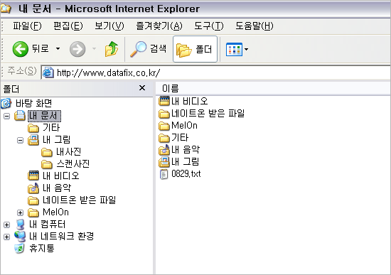Click the 바탕 화면 desktop icon

[x=6, y=103]
